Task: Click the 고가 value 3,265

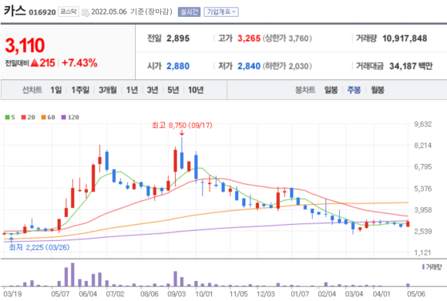Action: click(249, 38)
